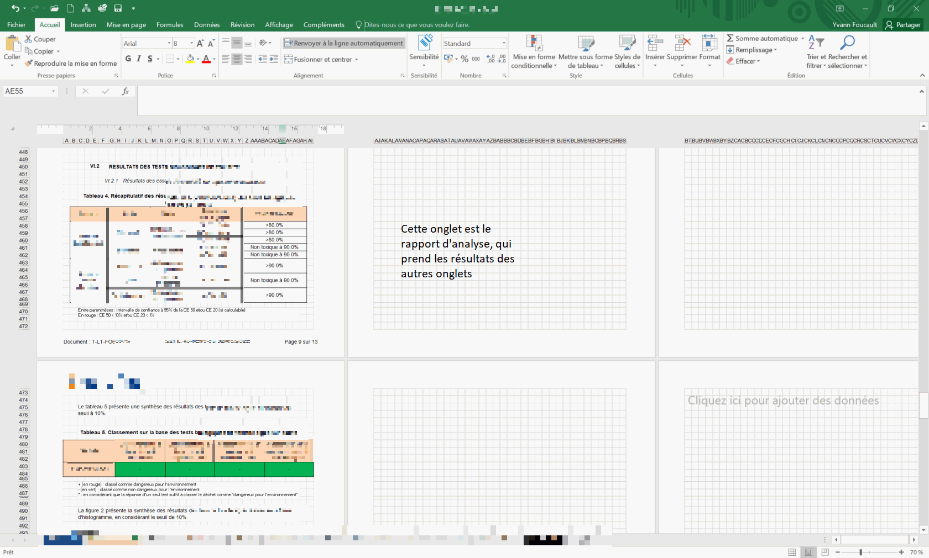929x558 pixels.
Task: Toggle Renvoyer à la ligne automatiquement
Action: click(x=343, y=43)
